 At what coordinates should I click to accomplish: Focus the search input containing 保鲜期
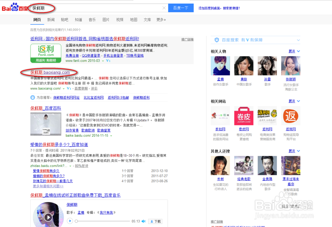(99, 8)
